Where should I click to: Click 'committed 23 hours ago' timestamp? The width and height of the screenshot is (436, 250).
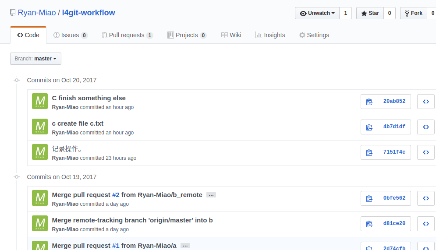pyautogui.click(x=108, y=158)
